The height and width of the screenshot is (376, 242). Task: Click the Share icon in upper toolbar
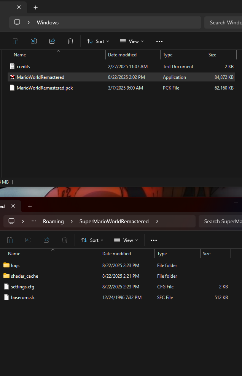coord(52,41)
